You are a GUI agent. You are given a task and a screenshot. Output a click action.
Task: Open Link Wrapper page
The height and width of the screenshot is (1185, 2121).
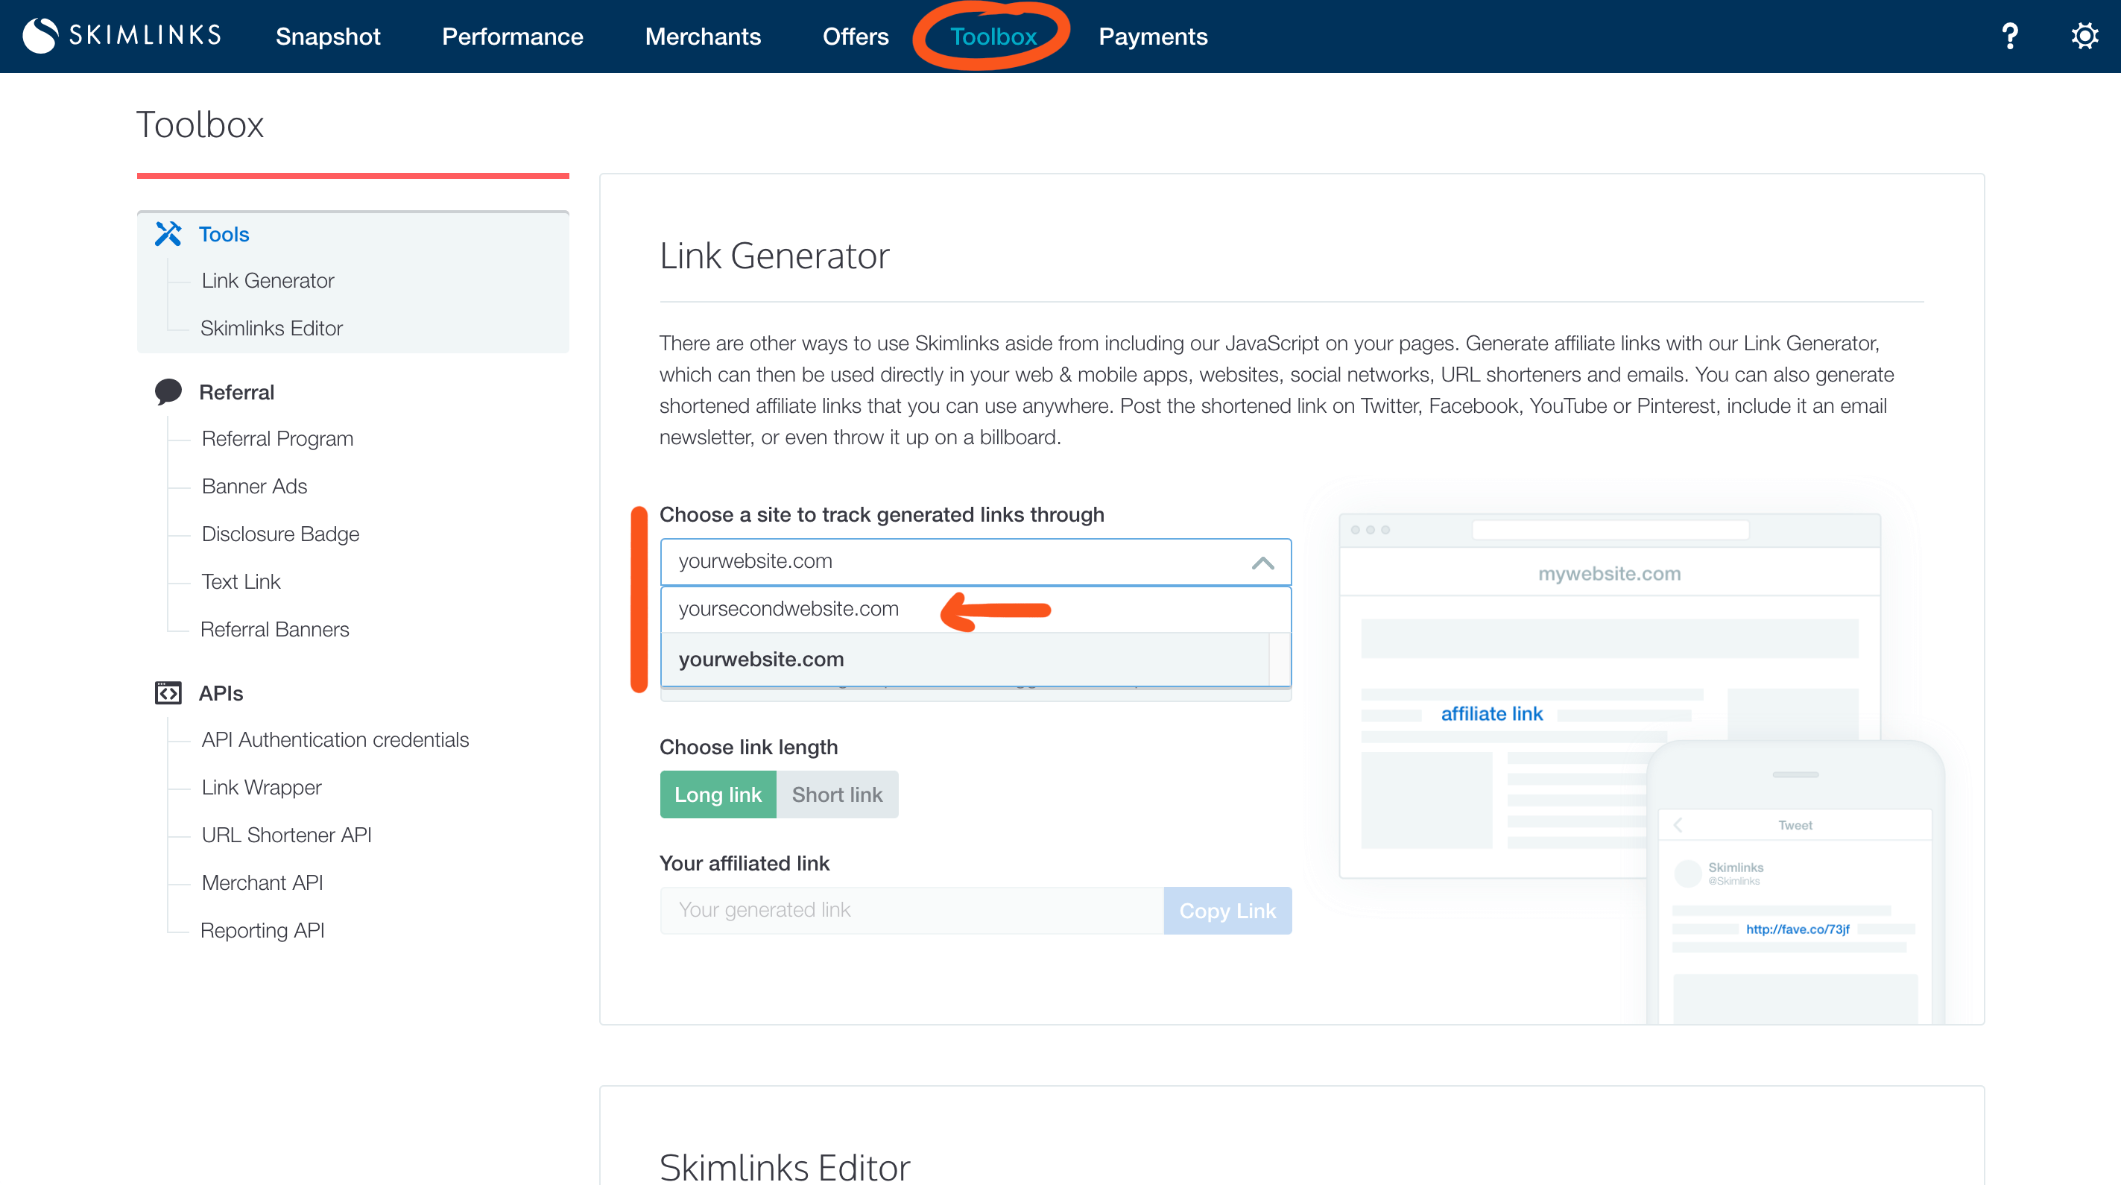pos(261,788)
